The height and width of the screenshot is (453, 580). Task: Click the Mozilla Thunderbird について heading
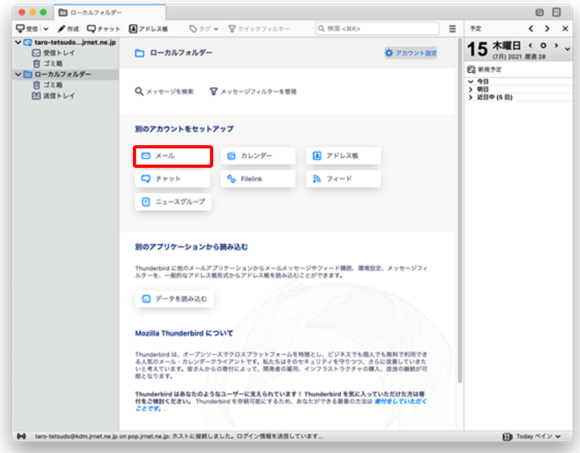click(x=184, y=333)
